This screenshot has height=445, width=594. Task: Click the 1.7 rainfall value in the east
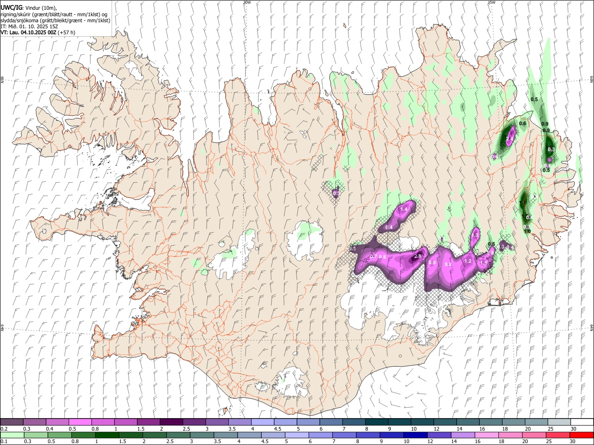523,203
